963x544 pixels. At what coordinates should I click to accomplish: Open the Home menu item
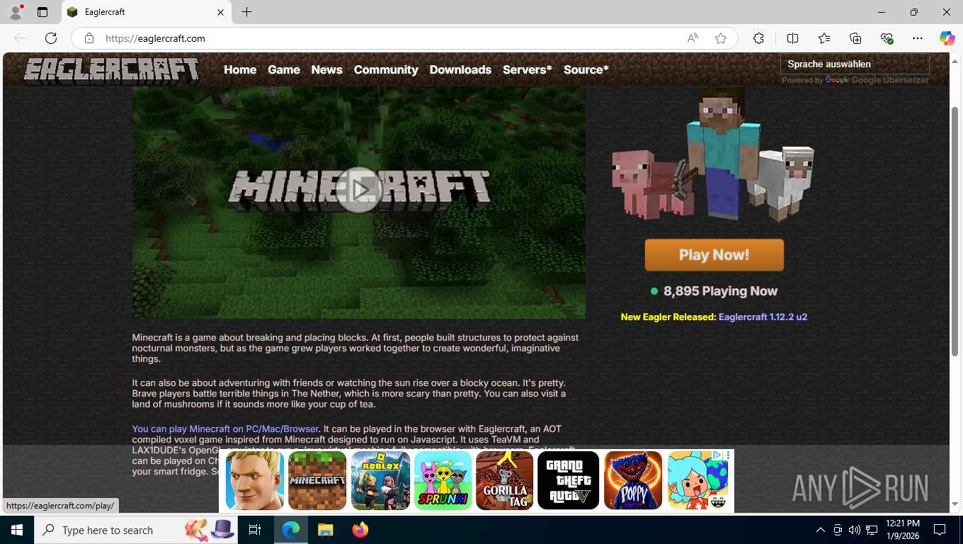(240, 69)
